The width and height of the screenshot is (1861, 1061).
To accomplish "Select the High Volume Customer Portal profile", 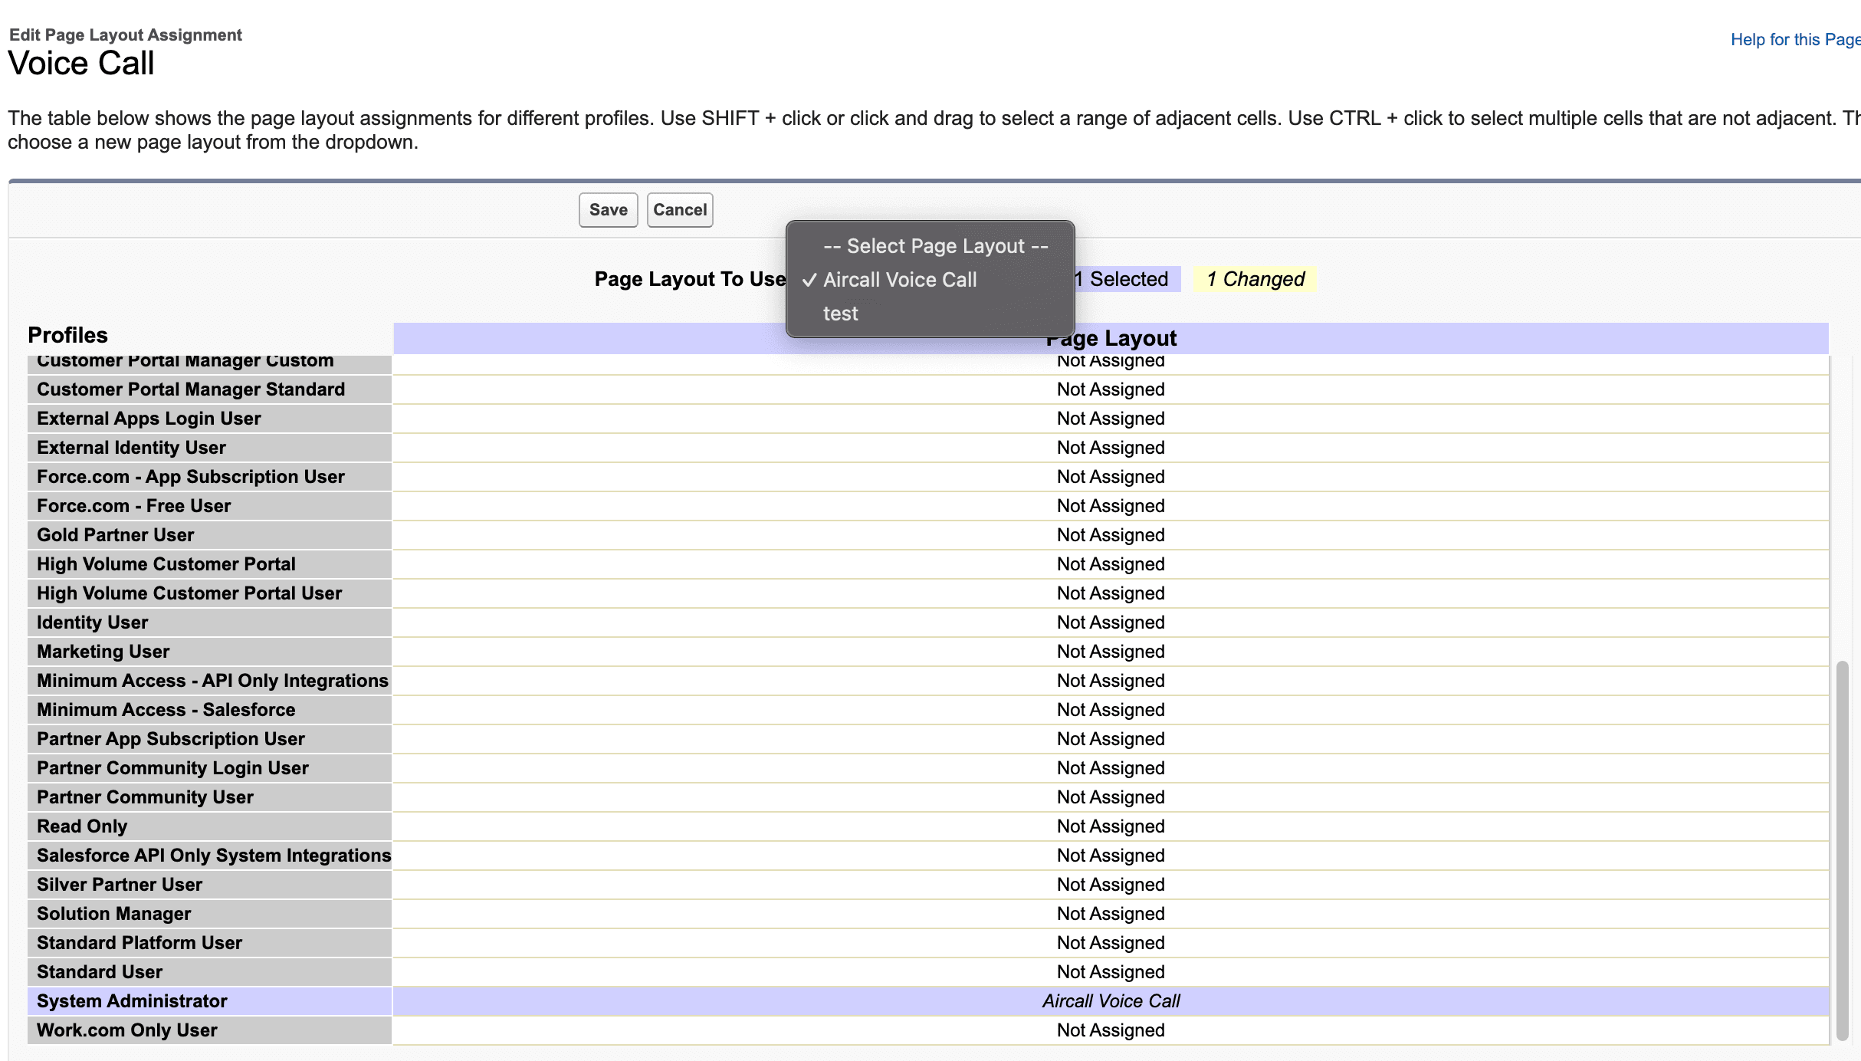I will pyautogui.click(x=166, y=563).
